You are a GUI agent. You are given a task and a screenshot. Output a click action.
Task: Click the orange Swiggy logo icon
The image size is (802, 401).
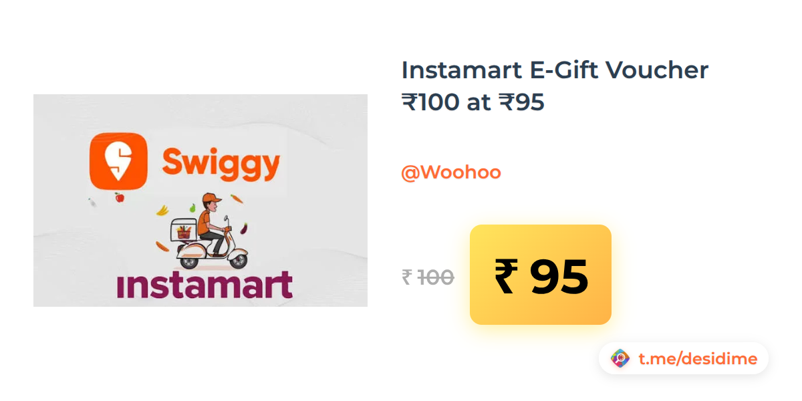(118, 160)
